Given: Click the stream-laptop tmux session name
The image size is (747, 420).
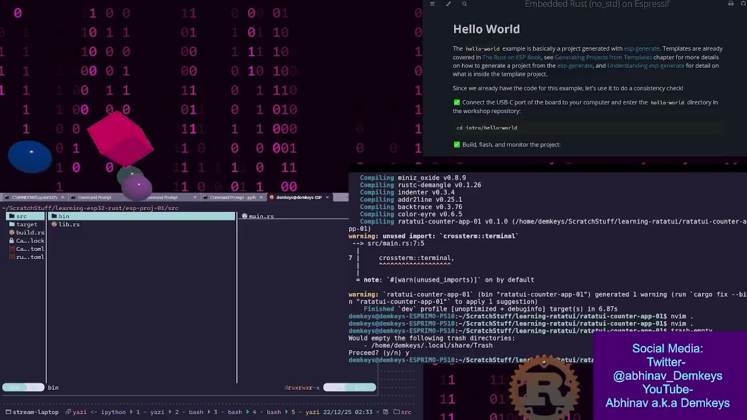Looking at the screenshot, I should pyautogui.click(x=36, y=412).
